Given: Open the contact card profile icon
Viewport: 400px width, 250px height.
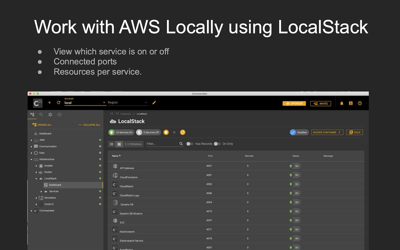Looking at the screenshot, I should click(351, 103).
